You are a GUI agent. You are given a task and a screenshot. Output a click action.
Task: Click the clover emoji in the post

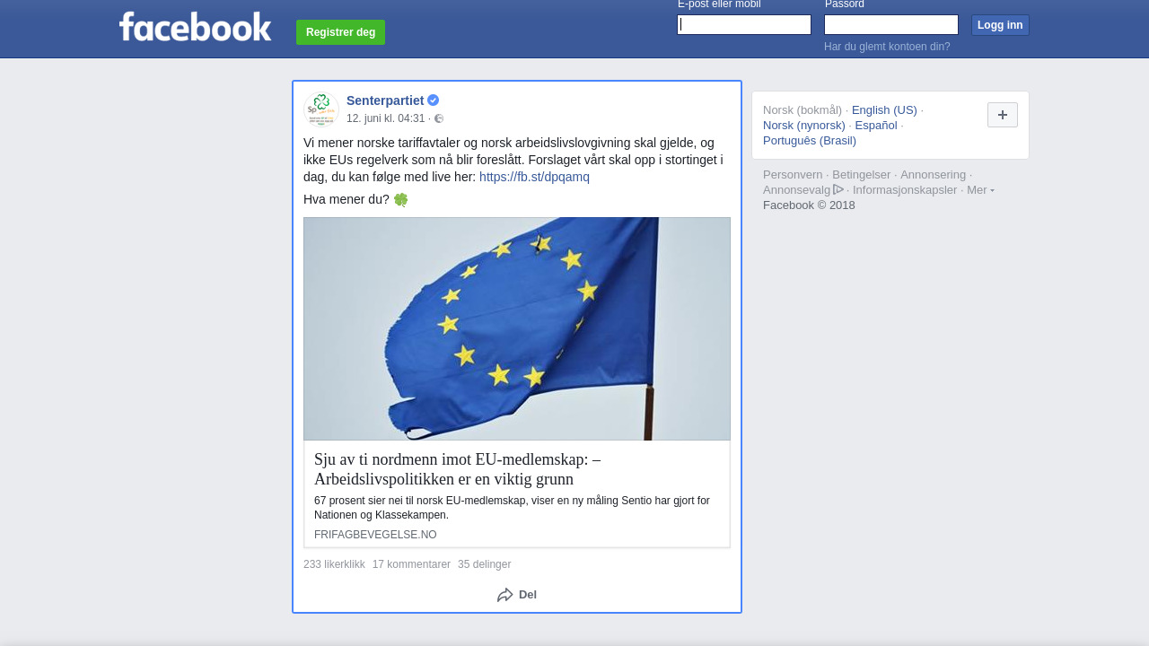pos(400,199)
